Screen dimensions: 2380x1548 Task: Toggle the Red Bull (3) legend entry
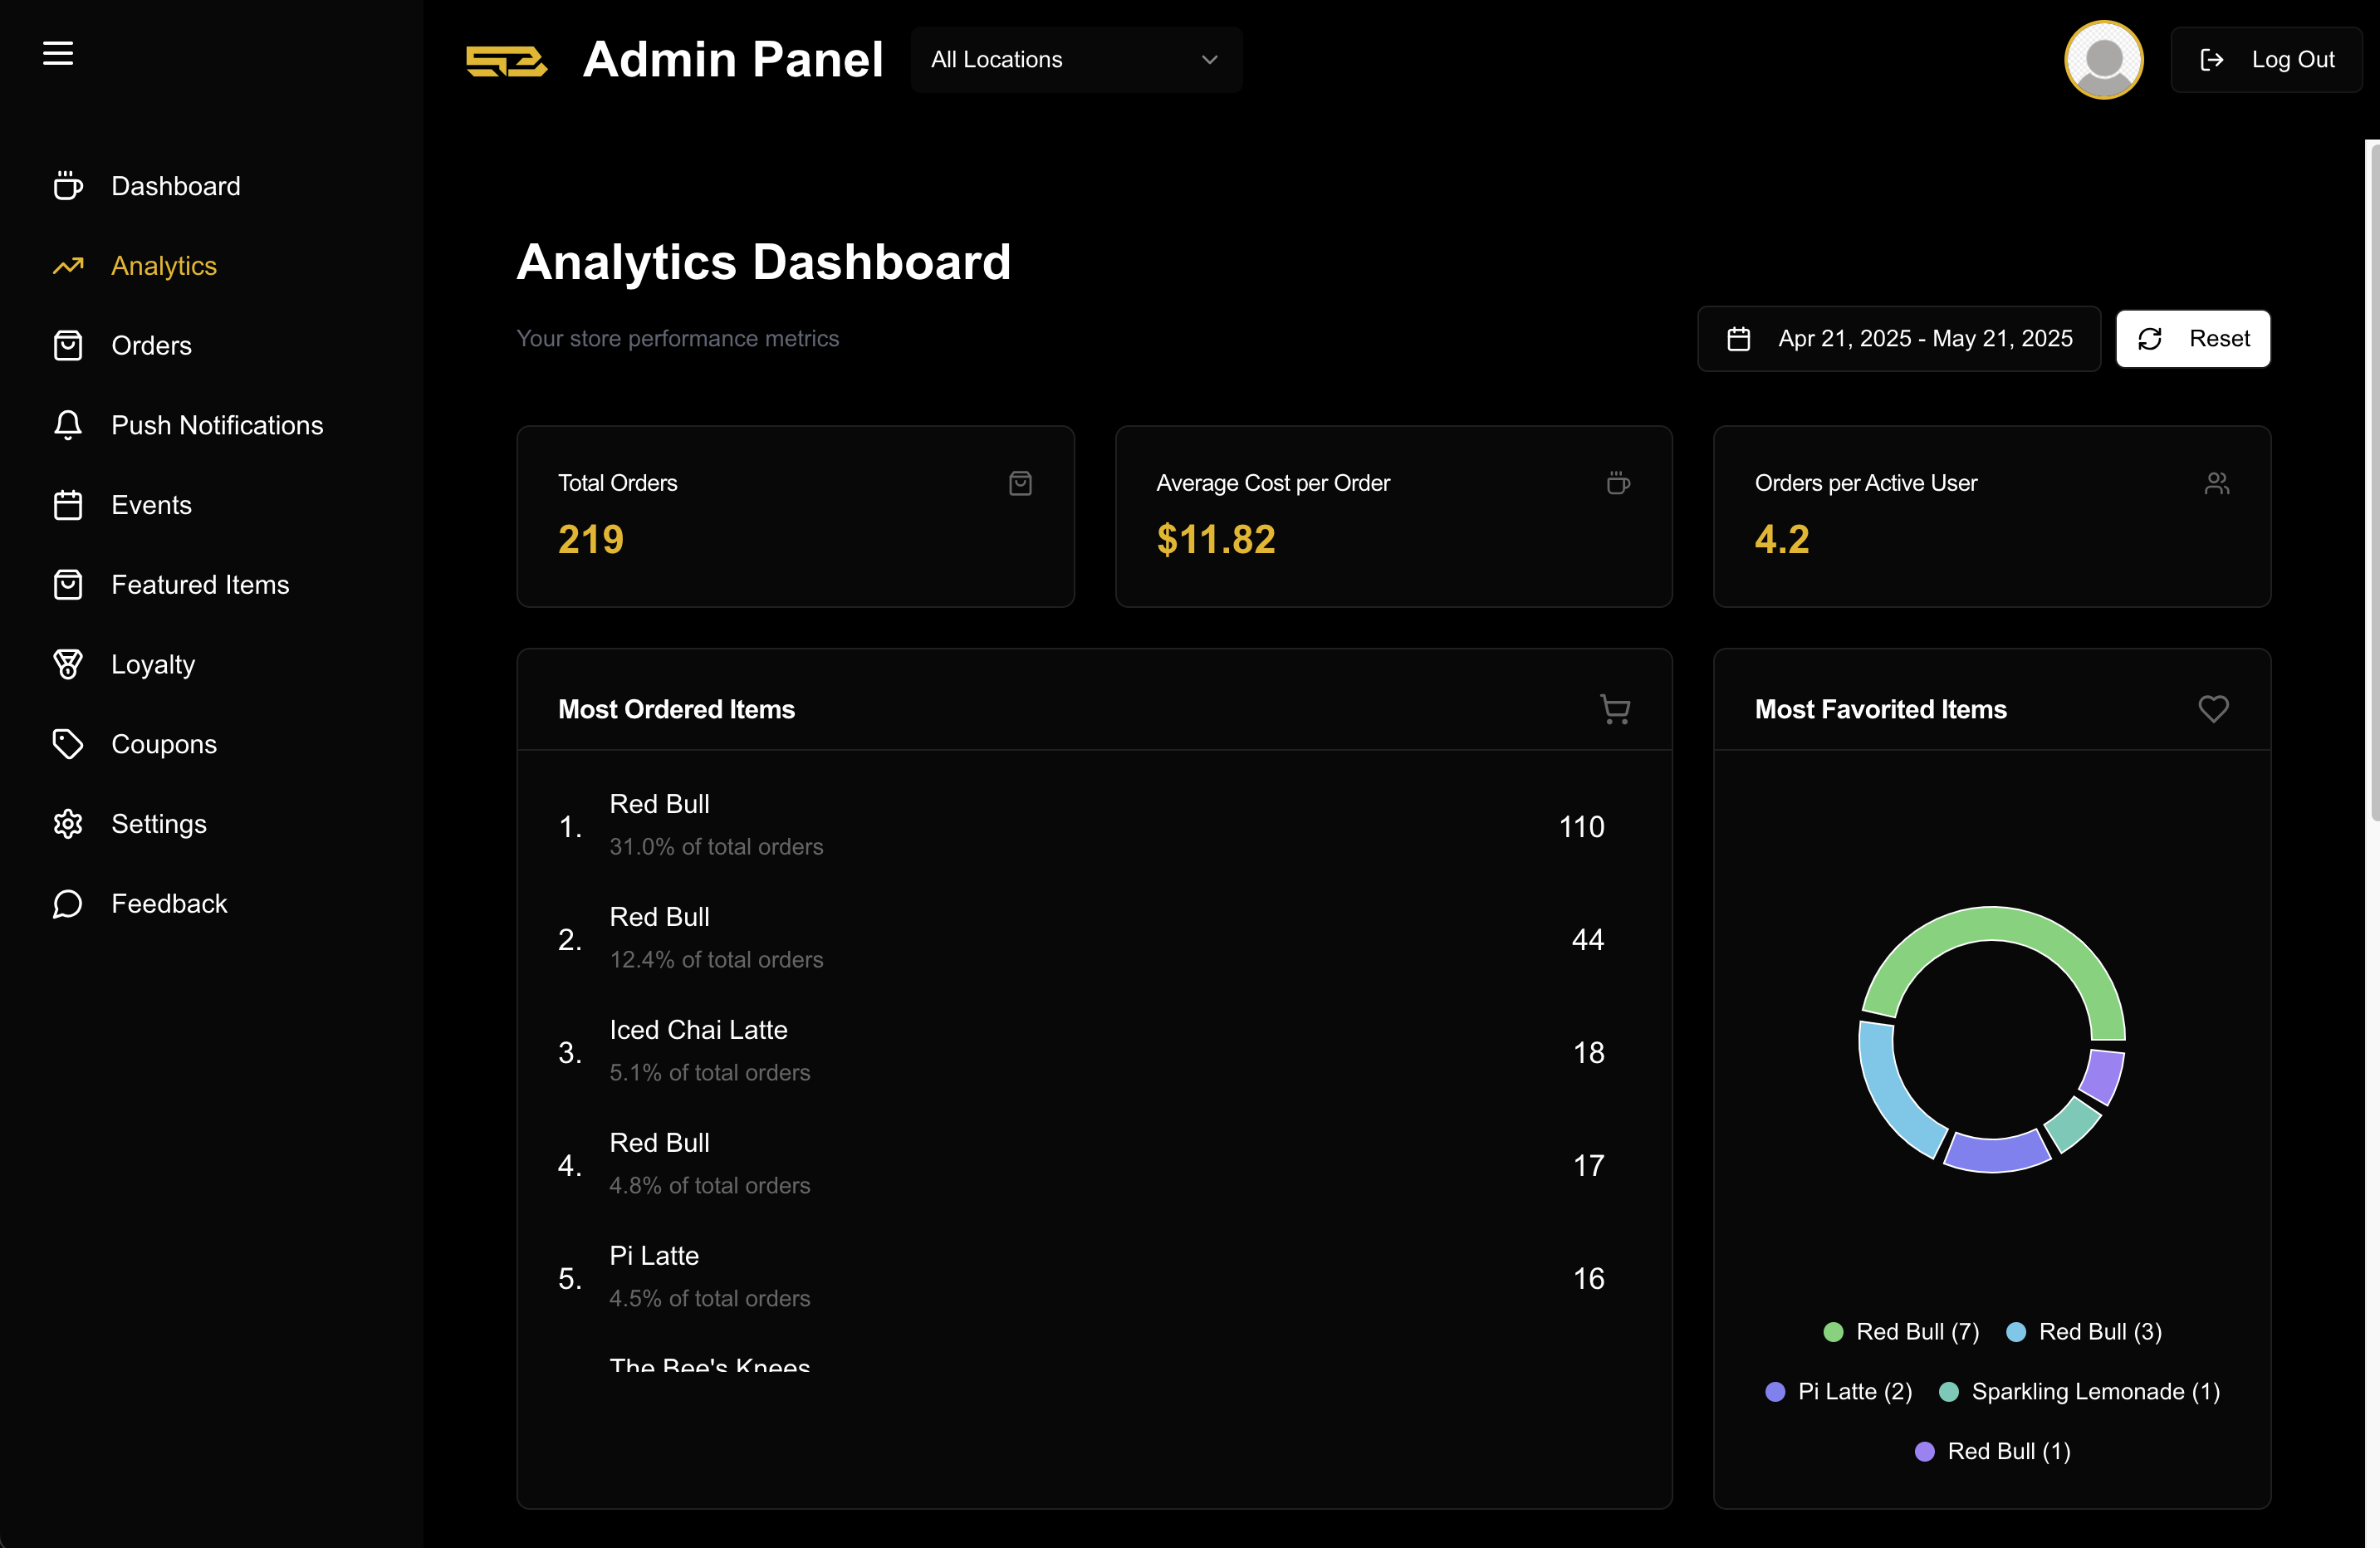point(2084,1332)
